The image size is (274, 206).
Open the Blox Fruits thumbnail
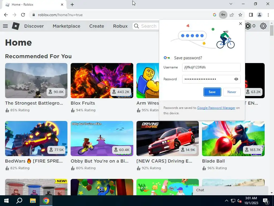pos(102,80)
